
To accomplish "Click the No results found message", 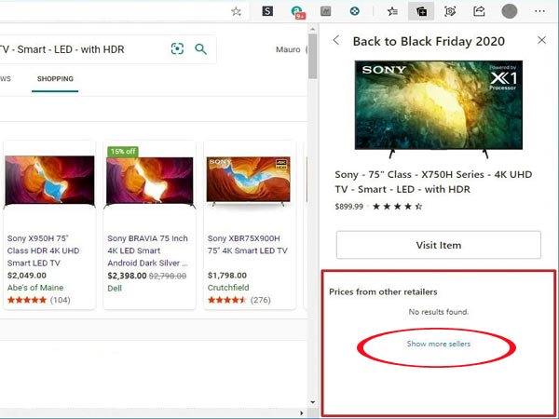I will (439, 312).
